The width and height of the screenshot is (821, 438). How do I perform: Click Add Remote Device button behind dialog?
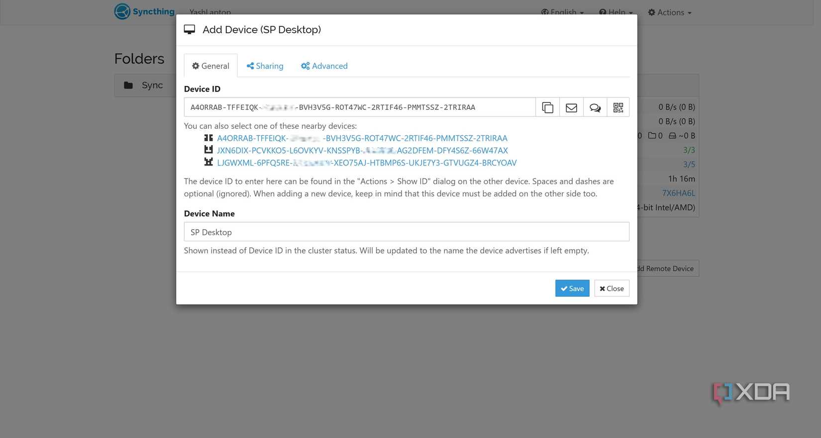(x=668, y=268)
